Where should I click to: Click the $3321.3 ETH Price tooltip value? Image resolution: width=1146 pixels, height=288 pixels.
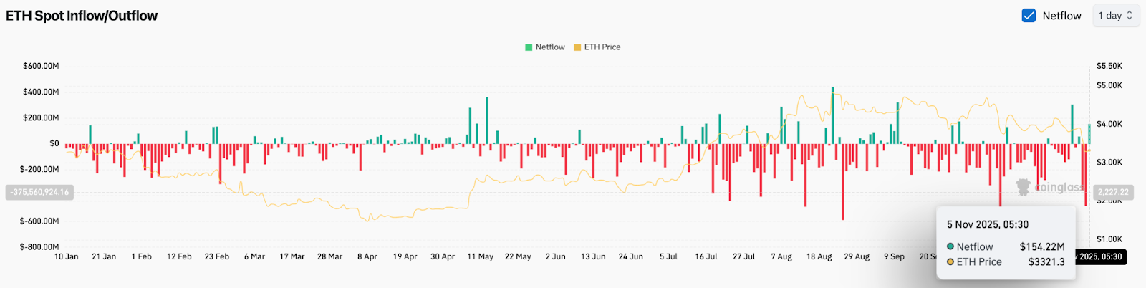pos(1046,262)
